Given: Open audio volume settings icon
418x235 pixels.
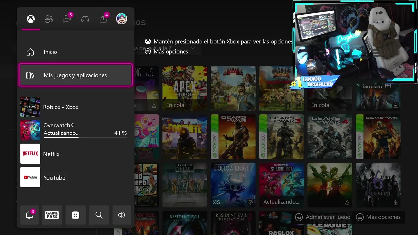Looking at the screenshot, I should pos(121,215).
